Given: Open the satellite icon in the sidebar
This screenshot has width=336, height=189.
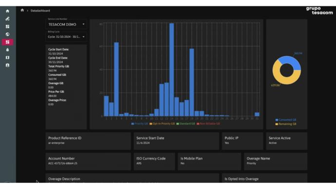Looking at the screenshot, I should [x=7, y=19].
